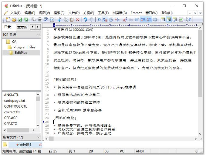206x157 pixels.
Task: Select the 无标题1 document tab
Action: [x=25, y=145]
